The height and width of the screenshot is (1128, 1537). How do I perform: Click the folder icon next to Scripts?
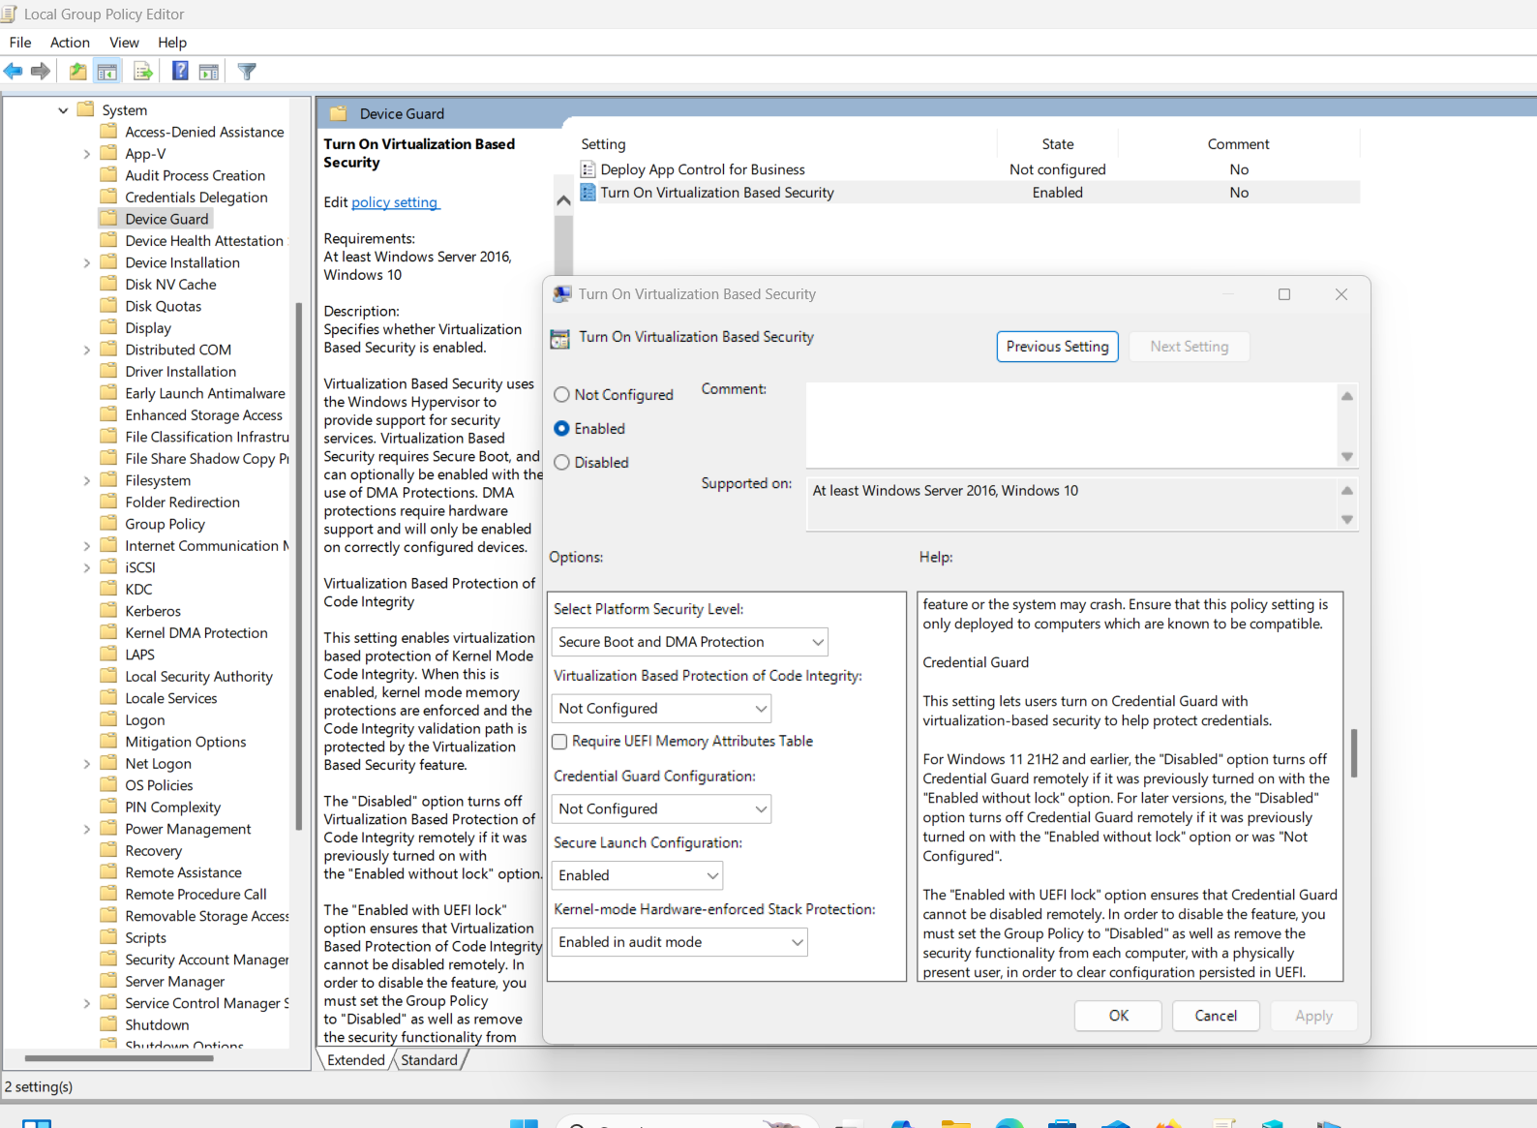(x=109, y=937)
